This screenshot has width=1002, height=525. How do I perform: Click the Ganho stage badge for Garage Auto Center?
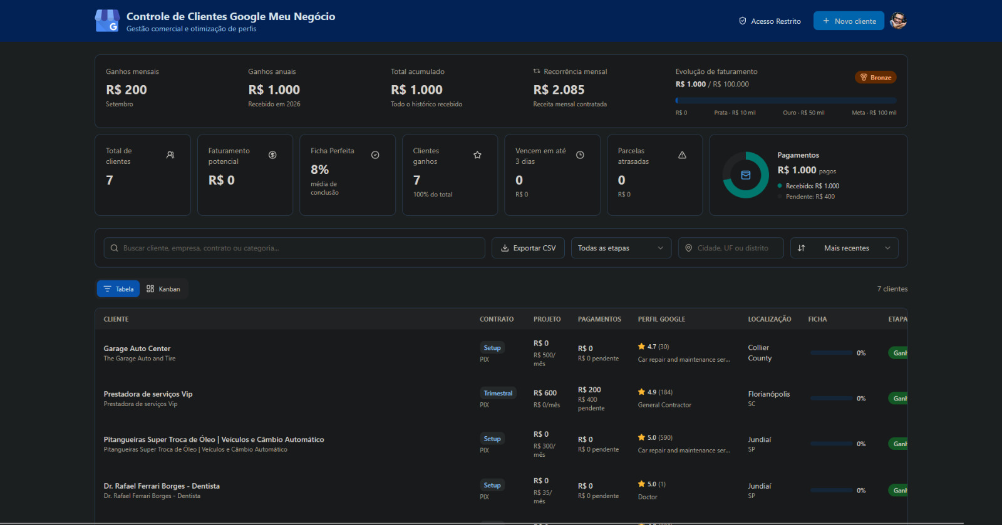898,353
